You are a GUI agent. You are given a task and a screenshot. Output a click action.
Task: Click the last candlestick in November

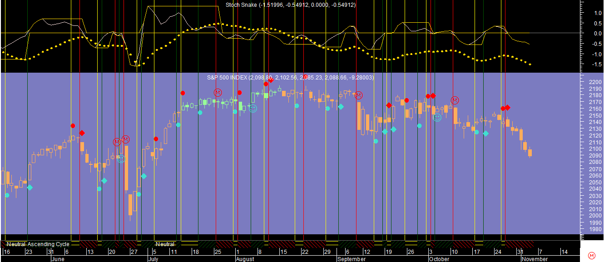pos(530,153)
